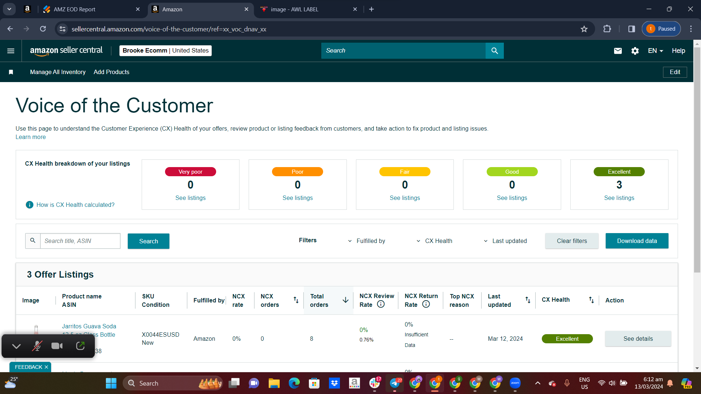See listings under Very poor
Viewport: 701px width, 394px height.
[190, 198]
